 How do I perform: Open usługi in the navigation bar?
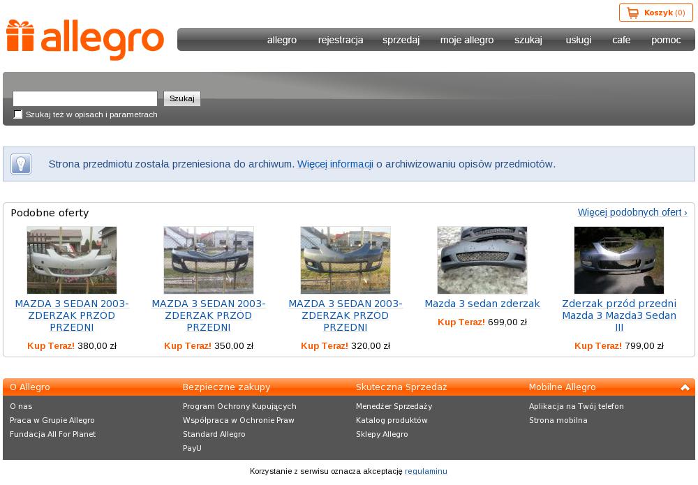579,40
